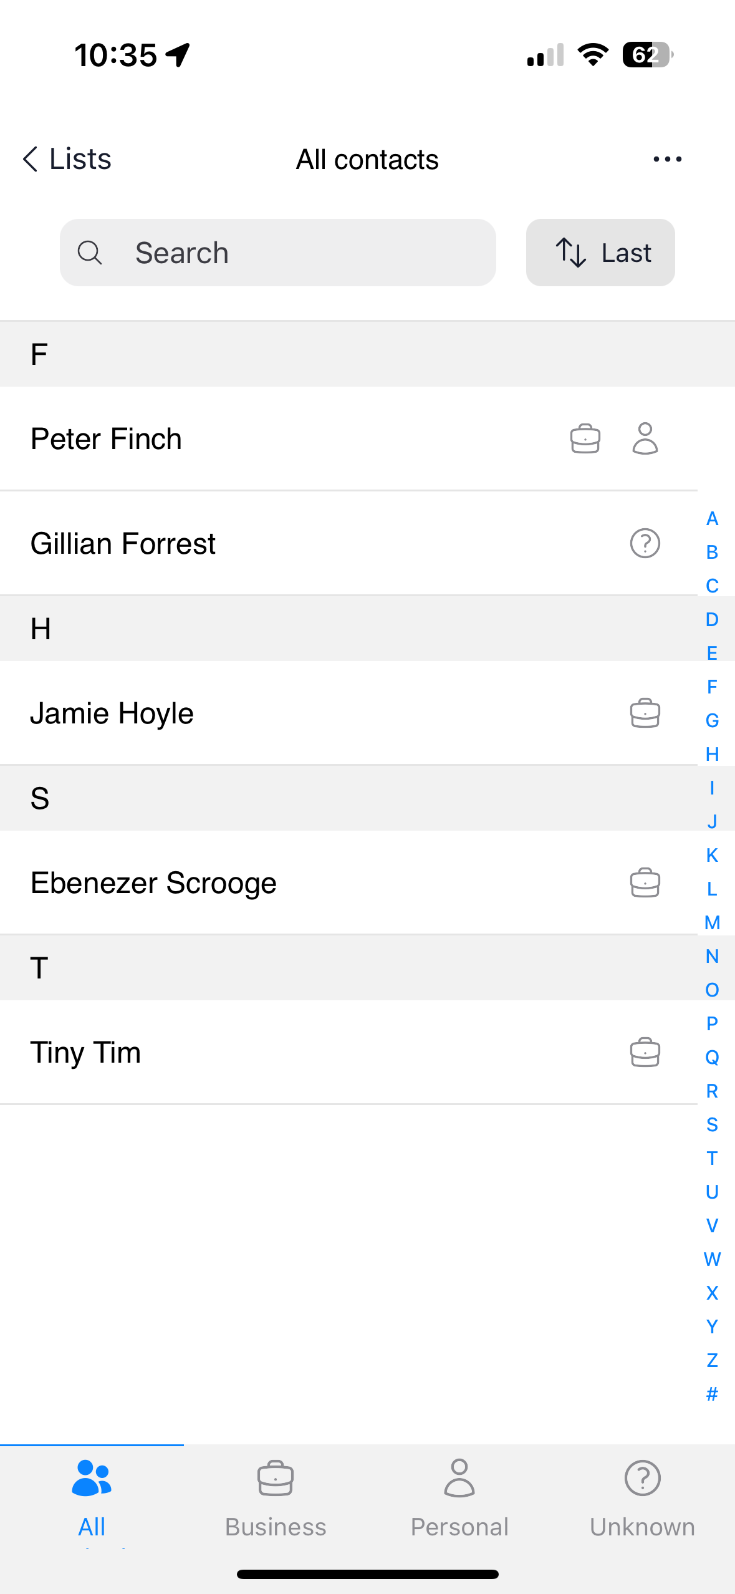Viewport: 735px width, 1594px height.
Task: Tap Gillian Forrest's unknown question mark icon
Action: tap(645, 543)
